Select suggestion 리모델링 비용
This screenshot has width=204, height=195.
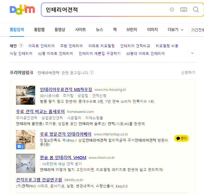point(167,46)
